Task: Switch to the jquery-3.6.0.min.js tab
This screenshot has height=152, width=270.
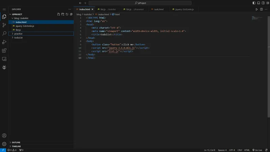Action: (x=184, y=9)
